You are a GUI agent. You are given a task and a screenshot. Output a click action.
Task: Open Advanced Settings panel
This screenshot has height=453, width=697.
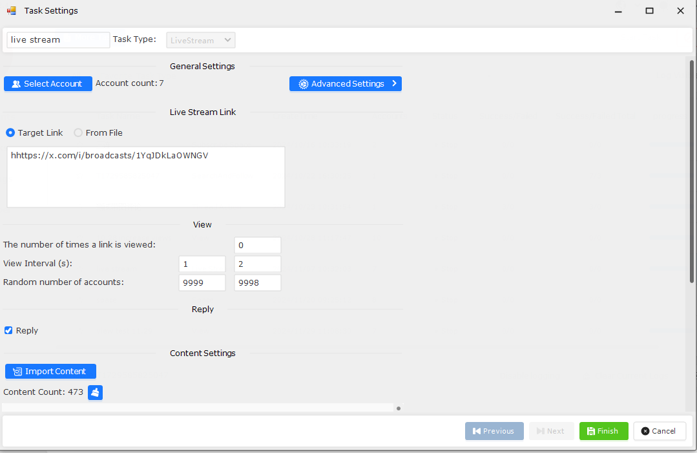(x=346, y=84)
